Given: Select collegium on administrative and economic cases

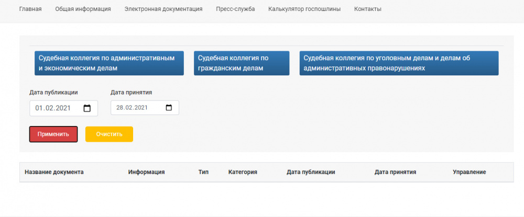Looking at the screenshot, I should point(109,63).
